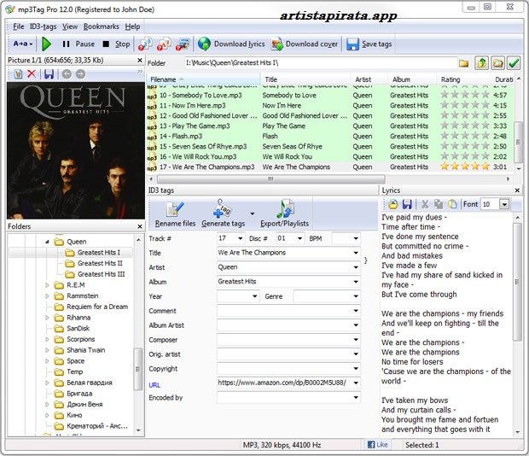Screen dimensions: 529x456
Task: Click the open folder icon near checkmark
Action: [x=497, y=63]
